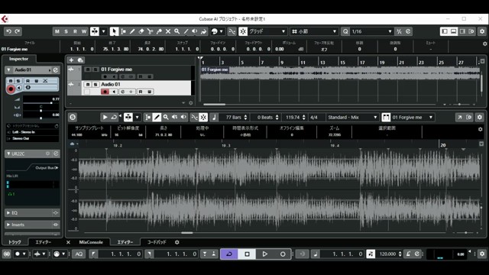The width and height of the screenshot is (489, 275).
Task: Collapse the UR22C inspector section
Action: tap(8, 154)
